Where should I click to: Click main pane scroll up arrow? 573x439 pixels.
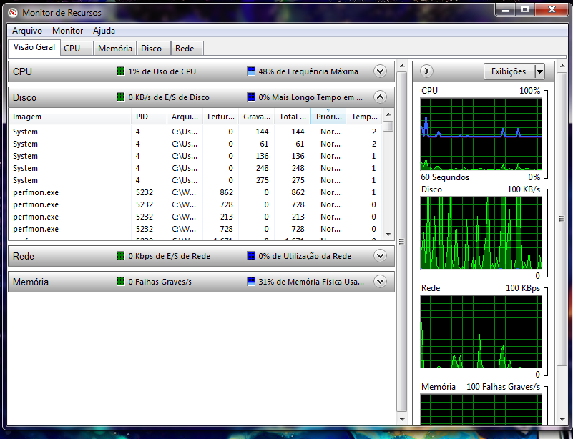tap(402, 66)
